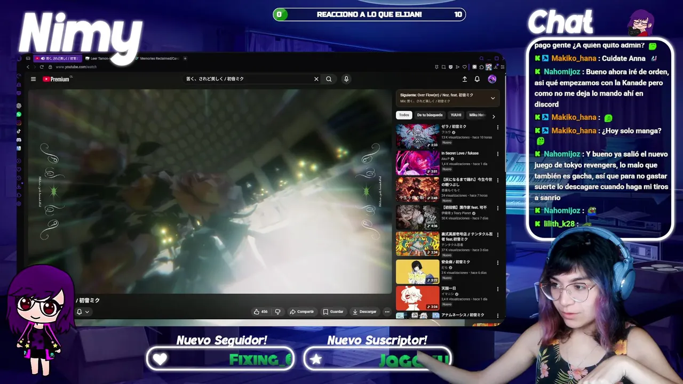Open channel notification bell dropdown
This screenshot has width=683, height=384.
(83, 311)
